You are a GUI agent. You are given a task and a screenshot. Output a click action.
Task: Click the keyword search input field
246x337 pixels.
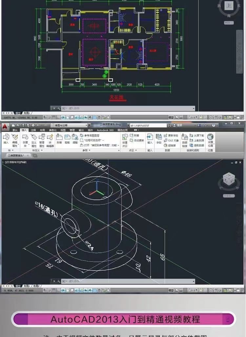pyautogui.click(x=147, y=125)
